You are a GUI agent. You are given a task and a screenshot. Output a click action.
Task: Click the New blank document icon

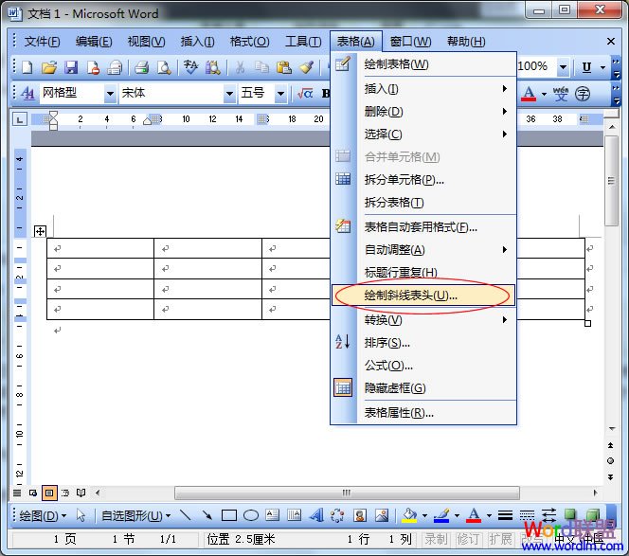pos(27,67)
